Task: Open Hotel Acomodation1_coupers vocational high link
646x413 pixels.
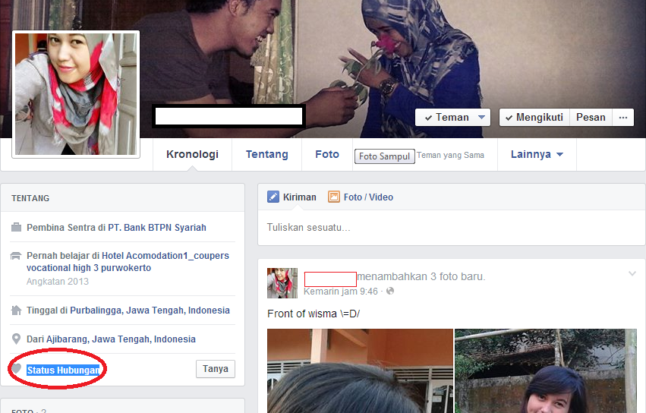Action: [128, 262]
